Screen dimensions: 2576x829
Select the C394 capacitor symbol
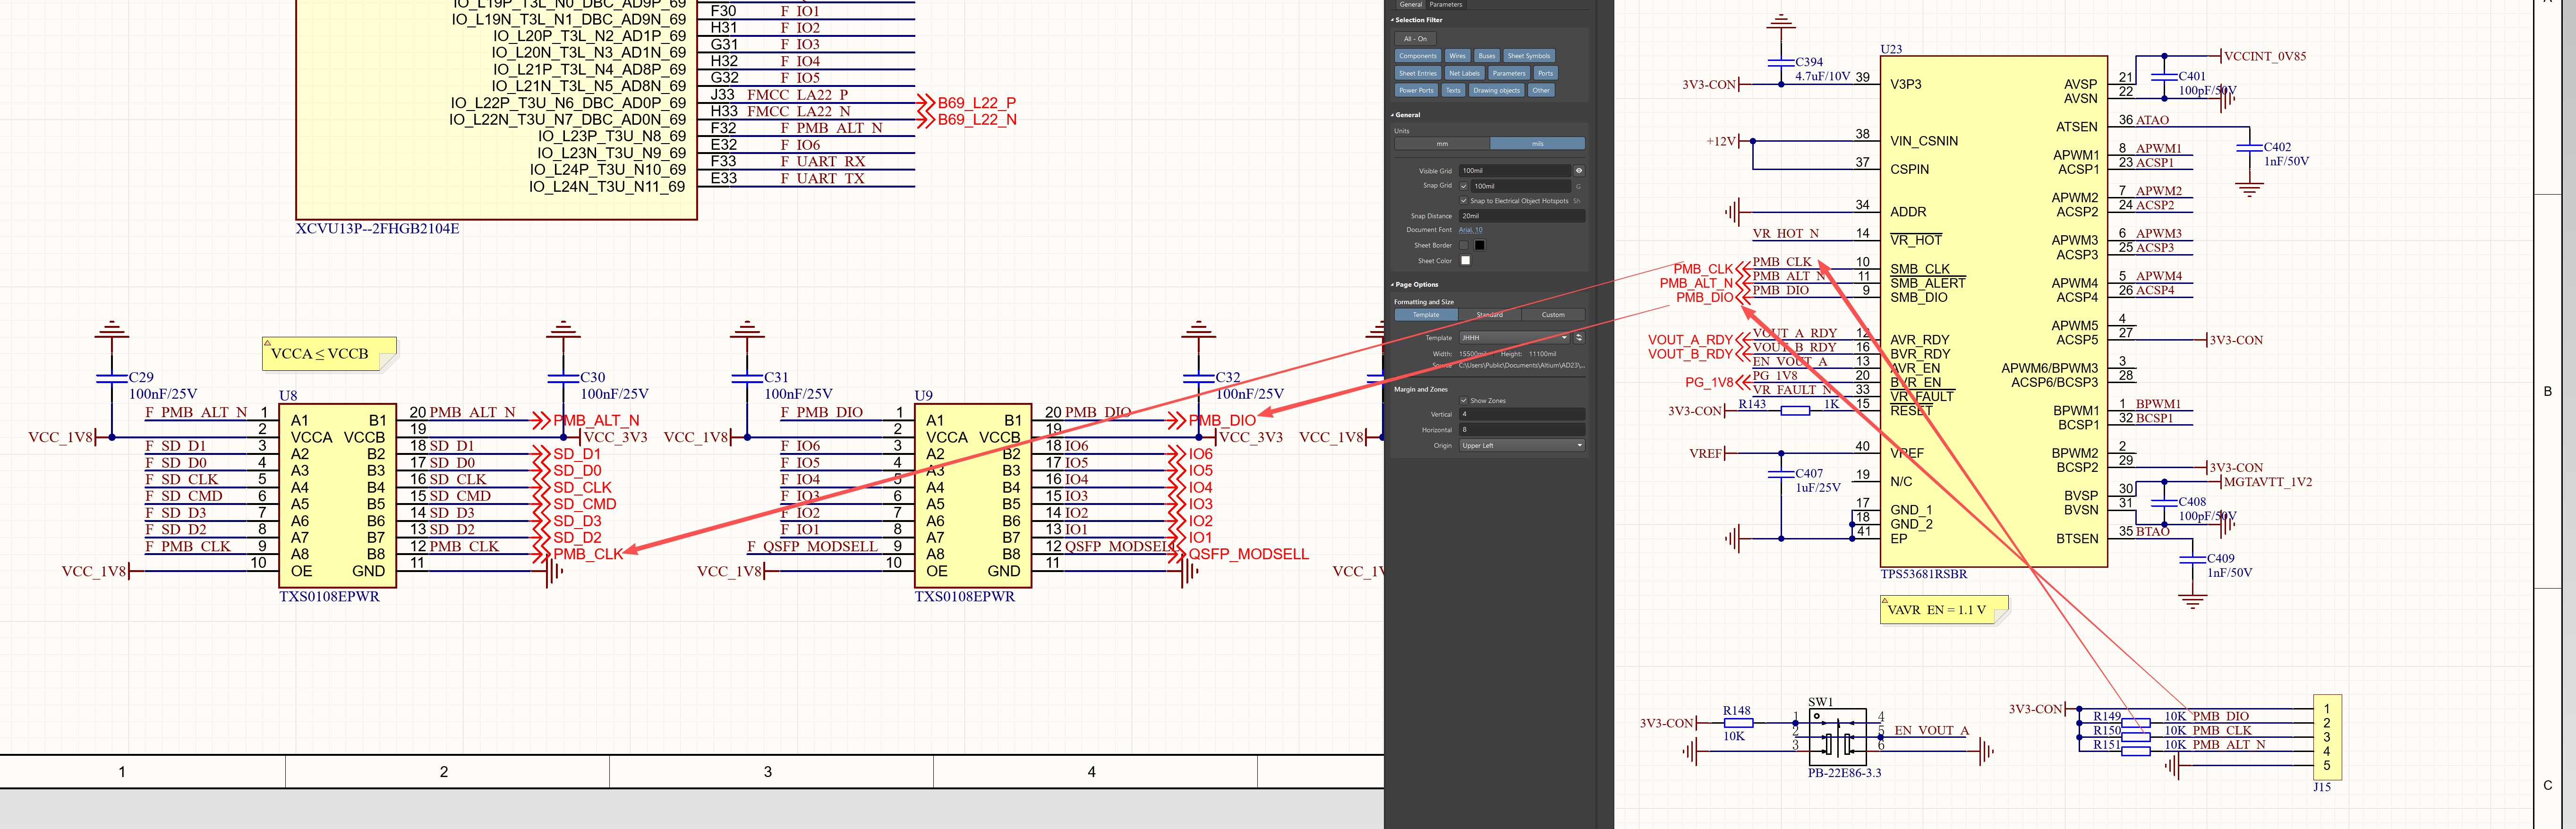coord(1781,62)
